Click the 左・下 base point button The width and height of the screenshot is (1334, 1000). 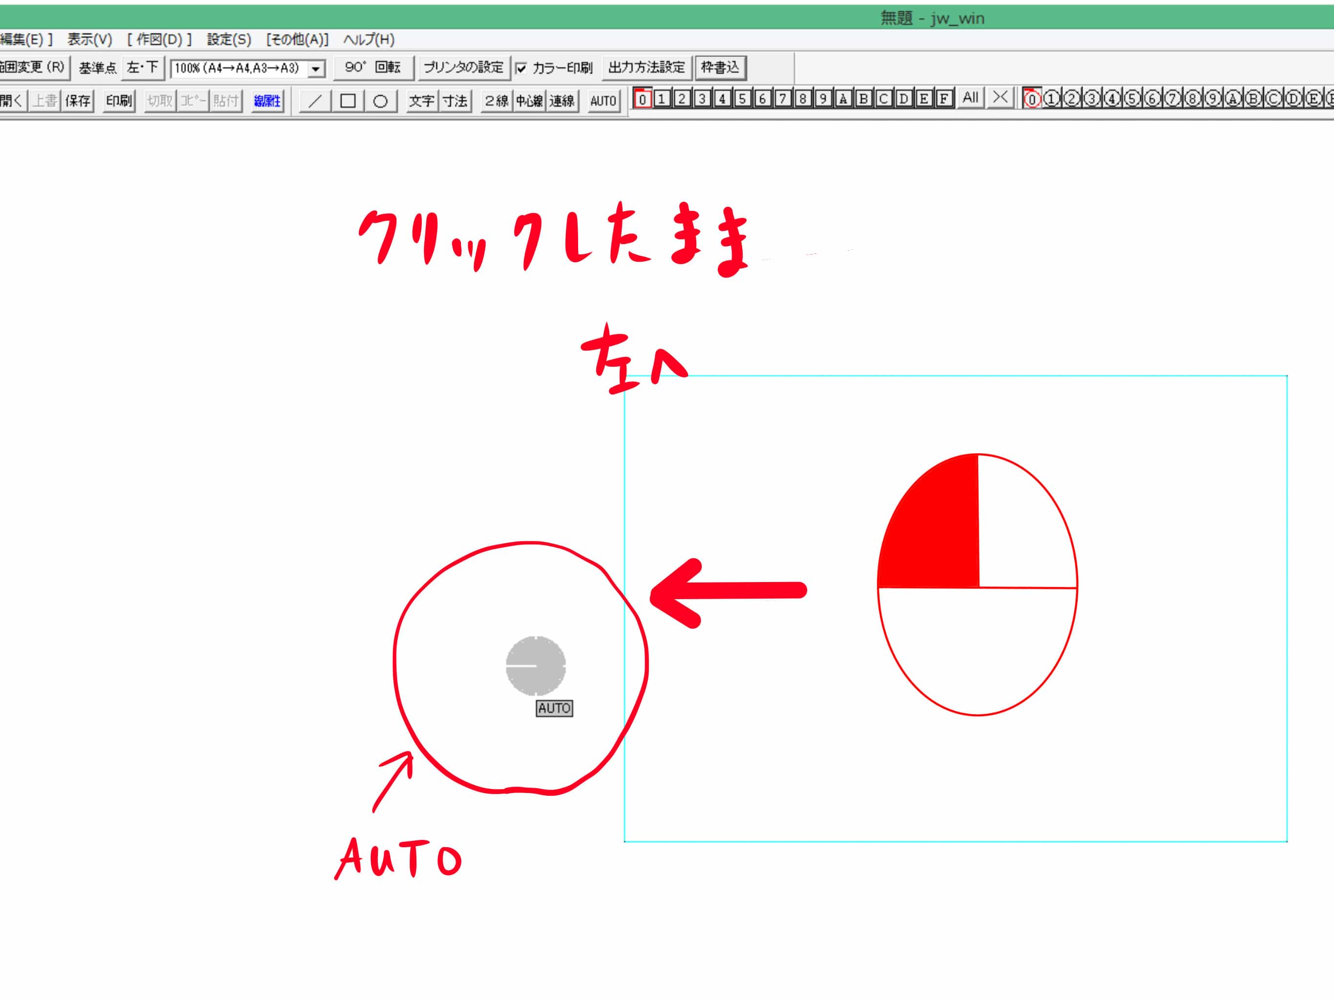[143, 67]
